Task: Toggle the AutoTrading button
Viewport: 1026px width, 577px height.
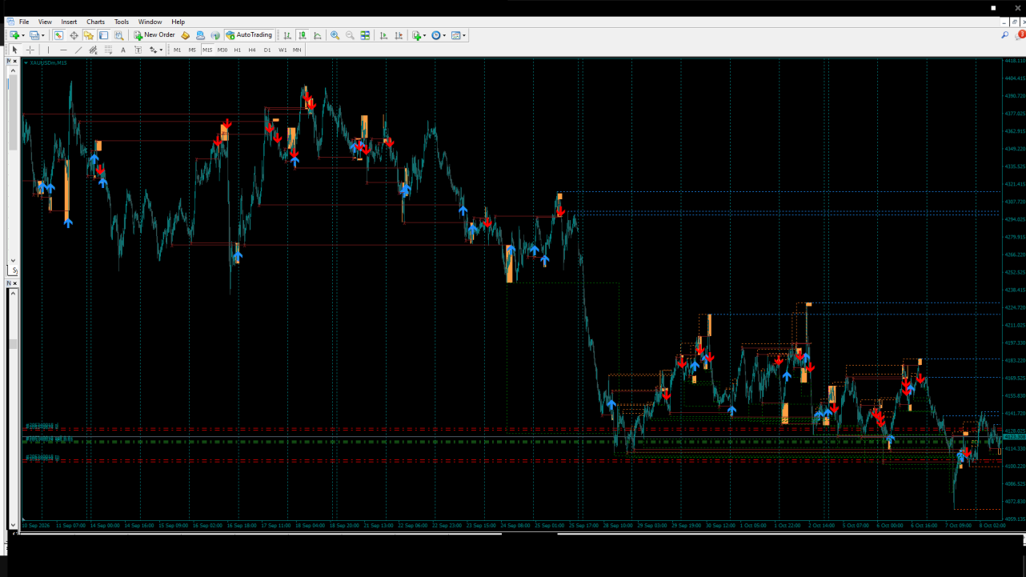Action: (249, 35)
